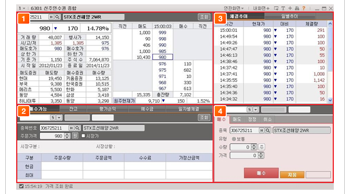Viewport: 350px width, 194px height.
Task: Open the 평가손익 tab
Action: point(108,109)
